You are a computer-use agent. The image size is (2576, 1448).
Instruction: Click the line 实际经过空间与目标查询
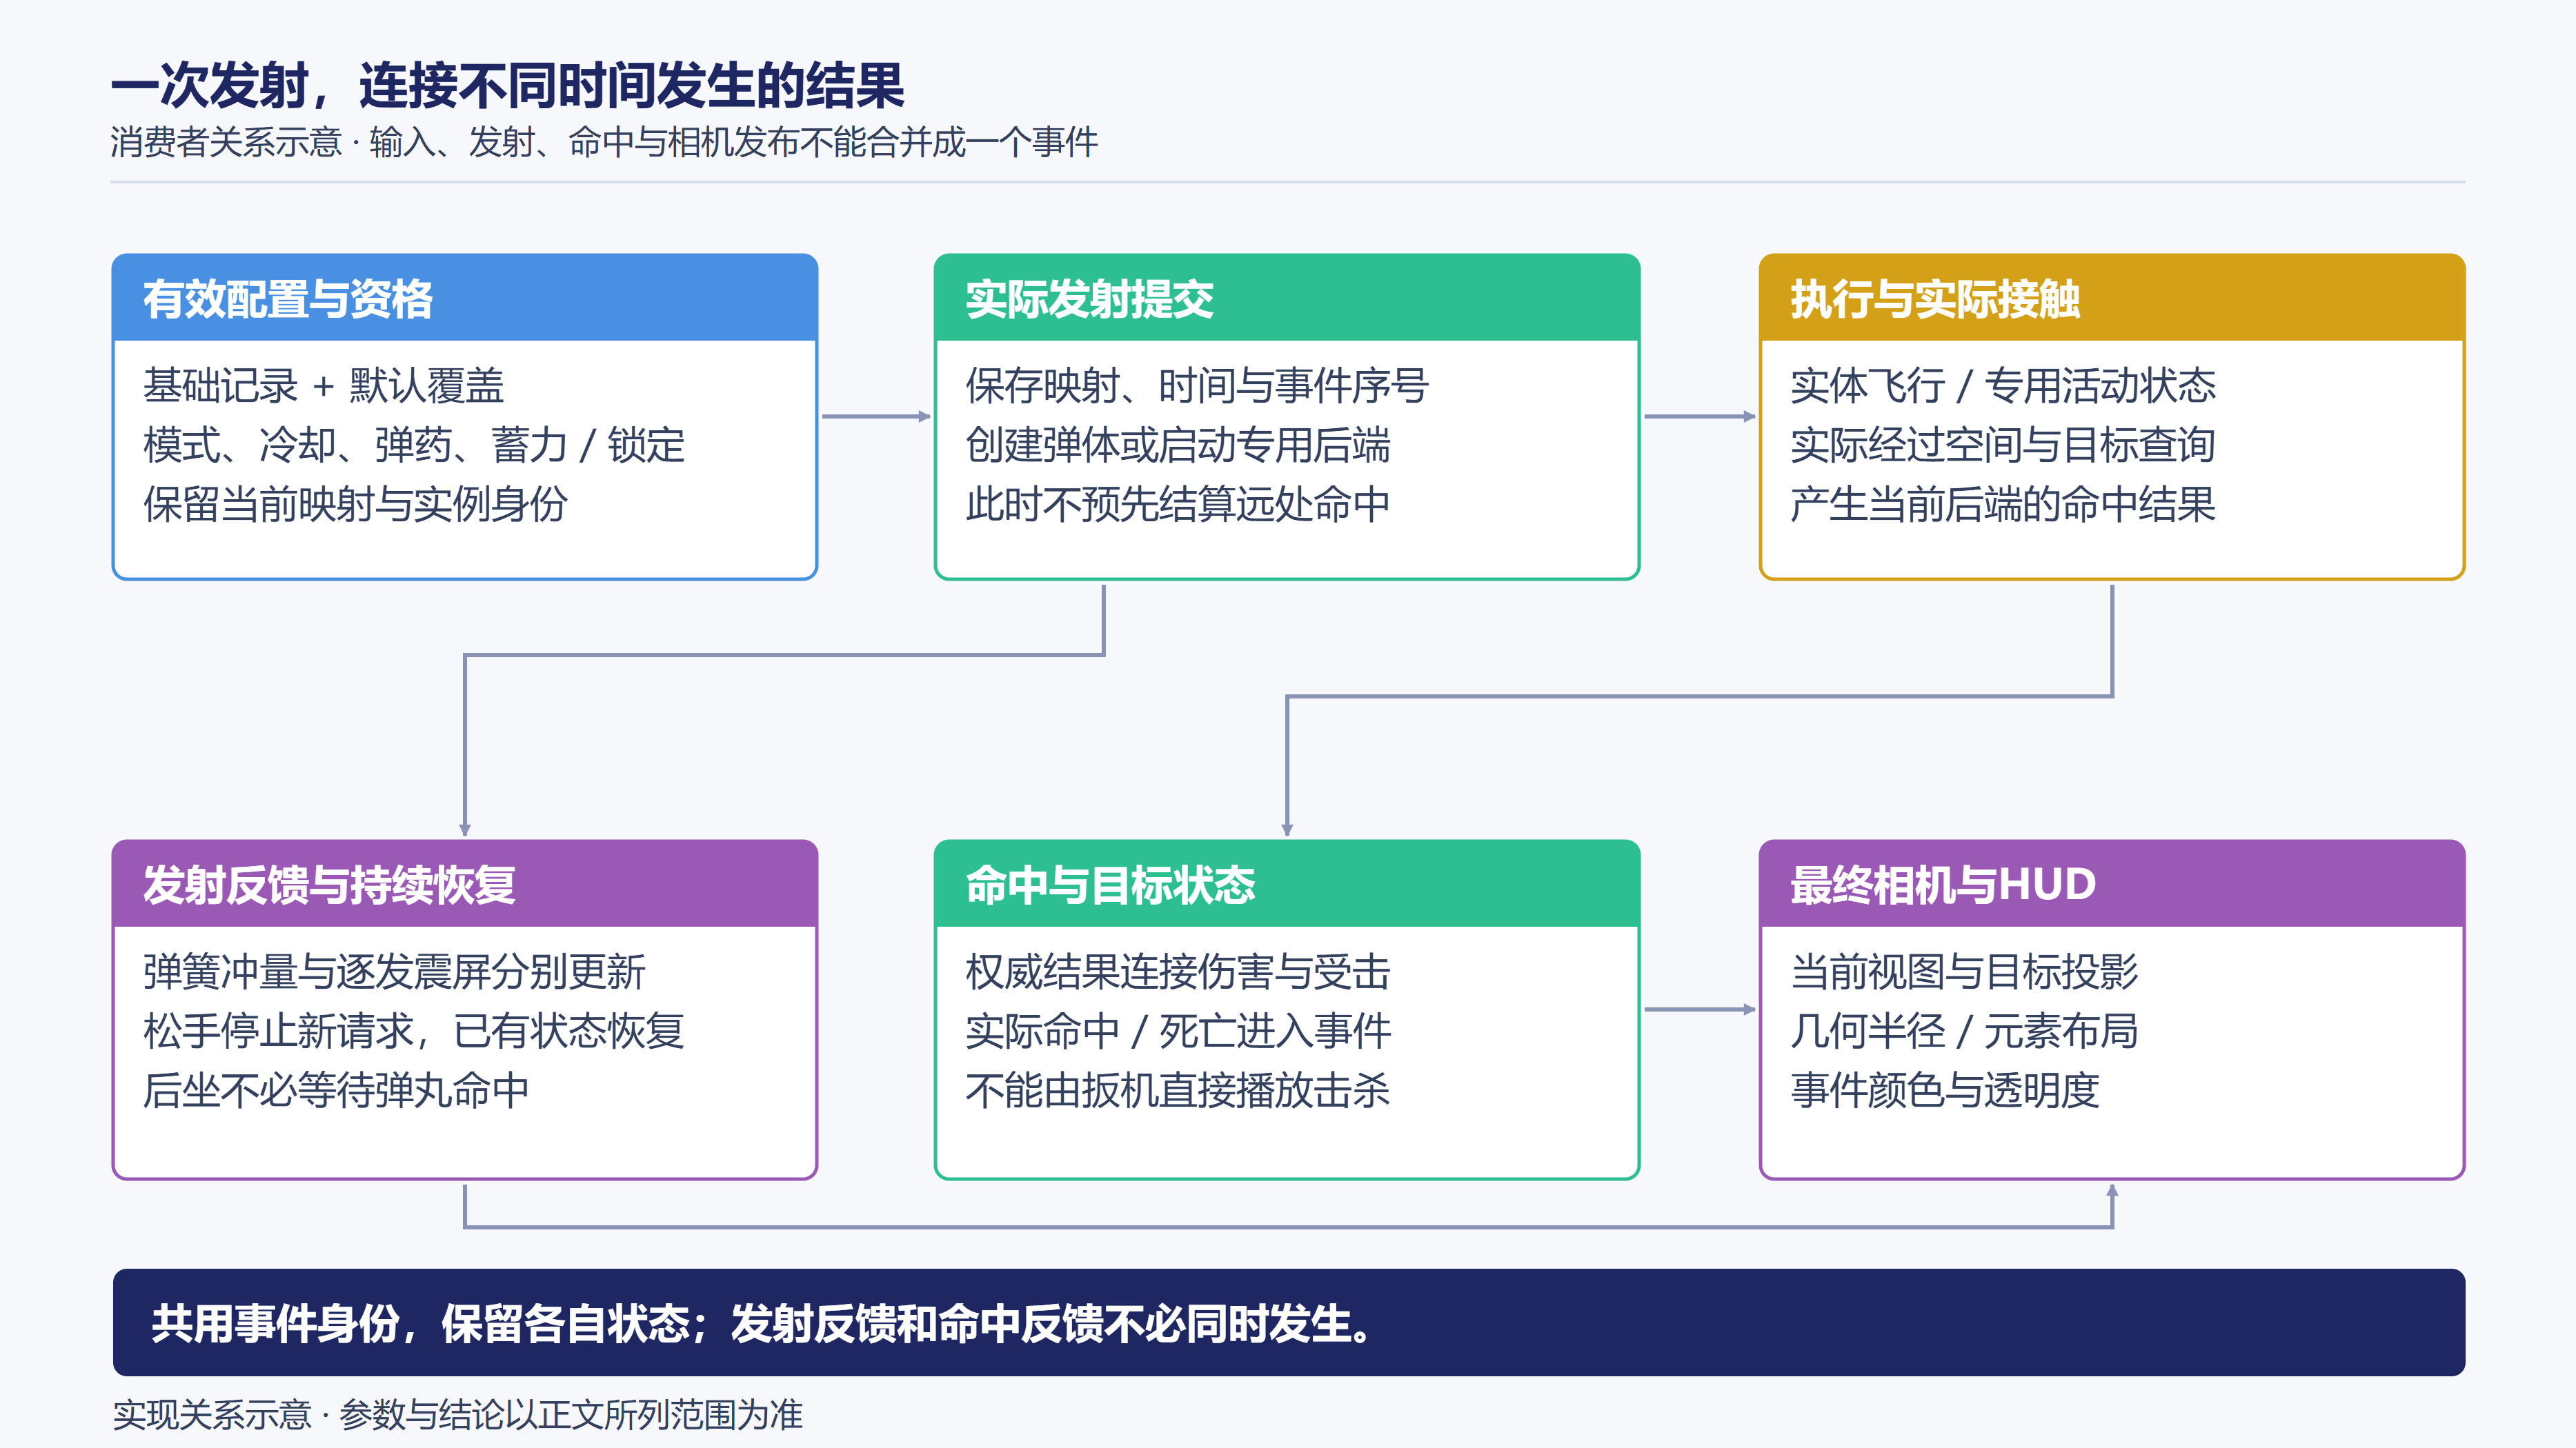pos(2003,445)
